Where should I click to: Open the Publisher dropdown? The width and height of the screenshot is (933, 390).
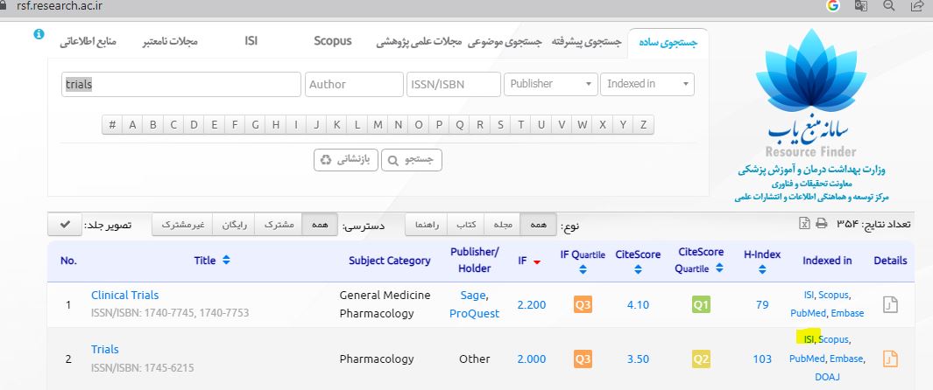tap(551, 84)
